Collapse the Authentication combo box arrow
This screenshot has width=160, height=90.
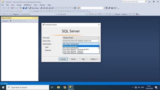point(98,44)
